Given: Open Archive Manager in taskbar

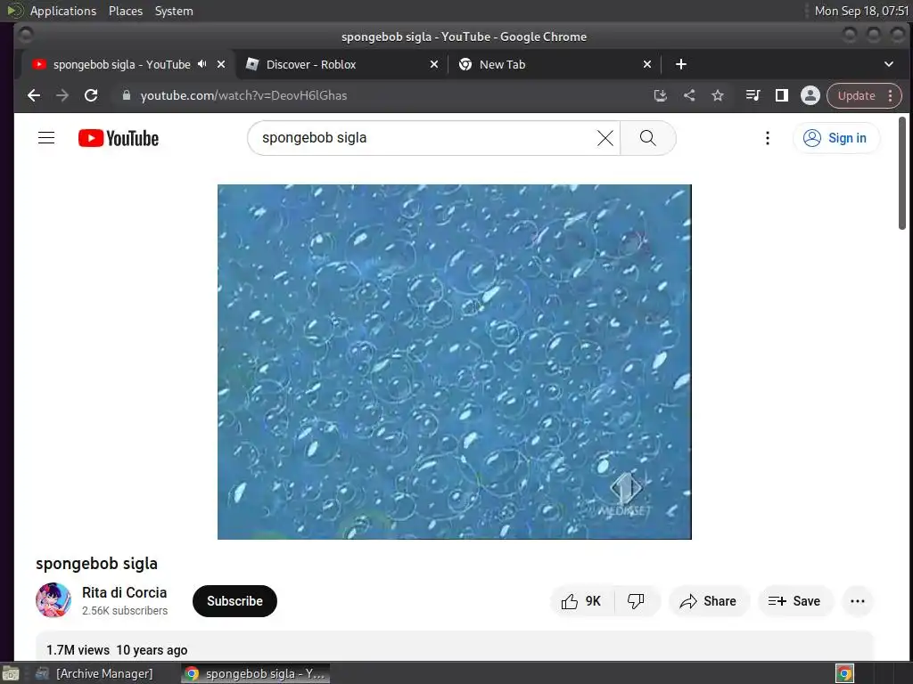Looking at the screenshot, I should coord(95,673).
